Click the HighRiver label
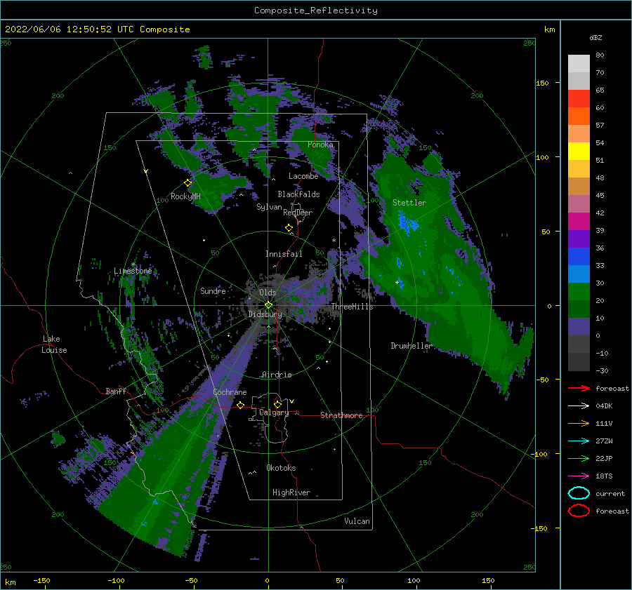 click(291, 492)
